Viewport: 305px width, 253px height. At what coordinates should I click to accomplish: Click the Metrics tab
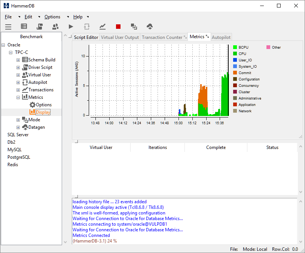[199, 37]
